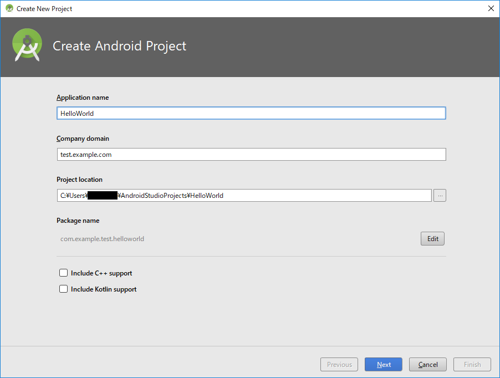Focus the Application name field
This screenshot has width=500, height=378.
point(251,113)
